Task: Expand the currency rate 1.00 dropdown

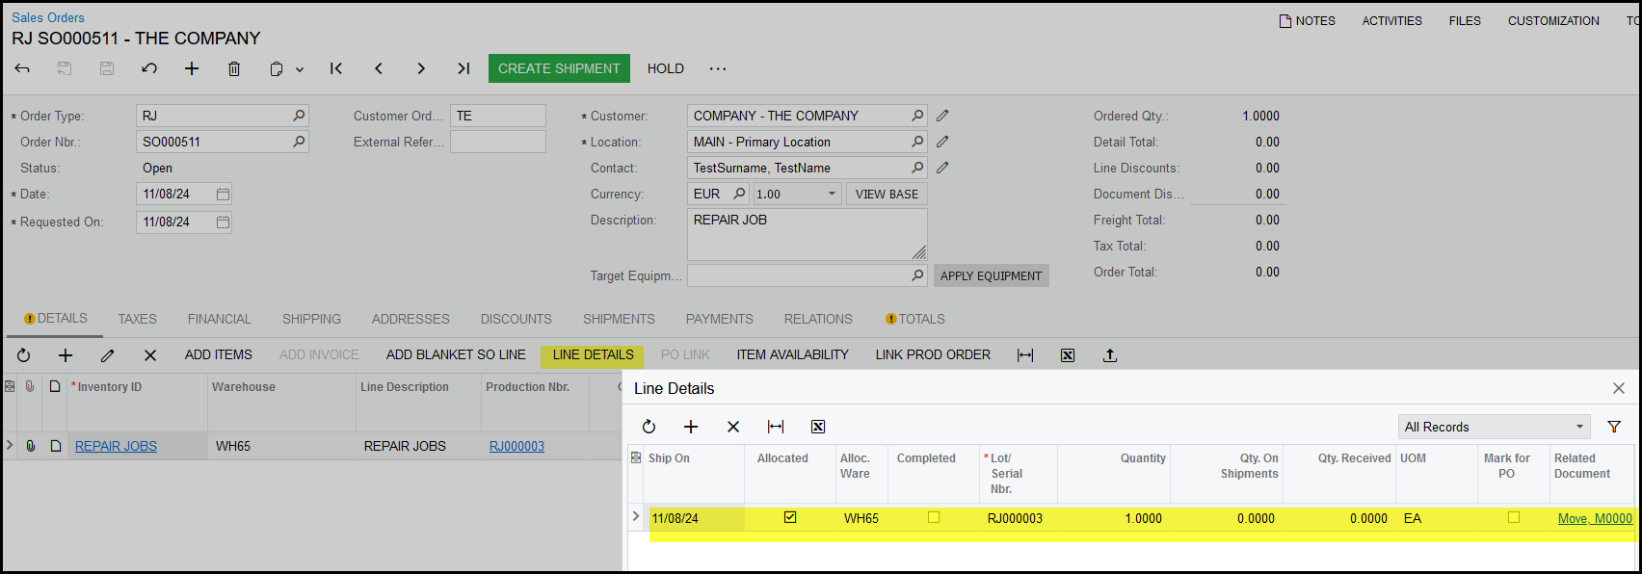Action: [x=833, y=194]
